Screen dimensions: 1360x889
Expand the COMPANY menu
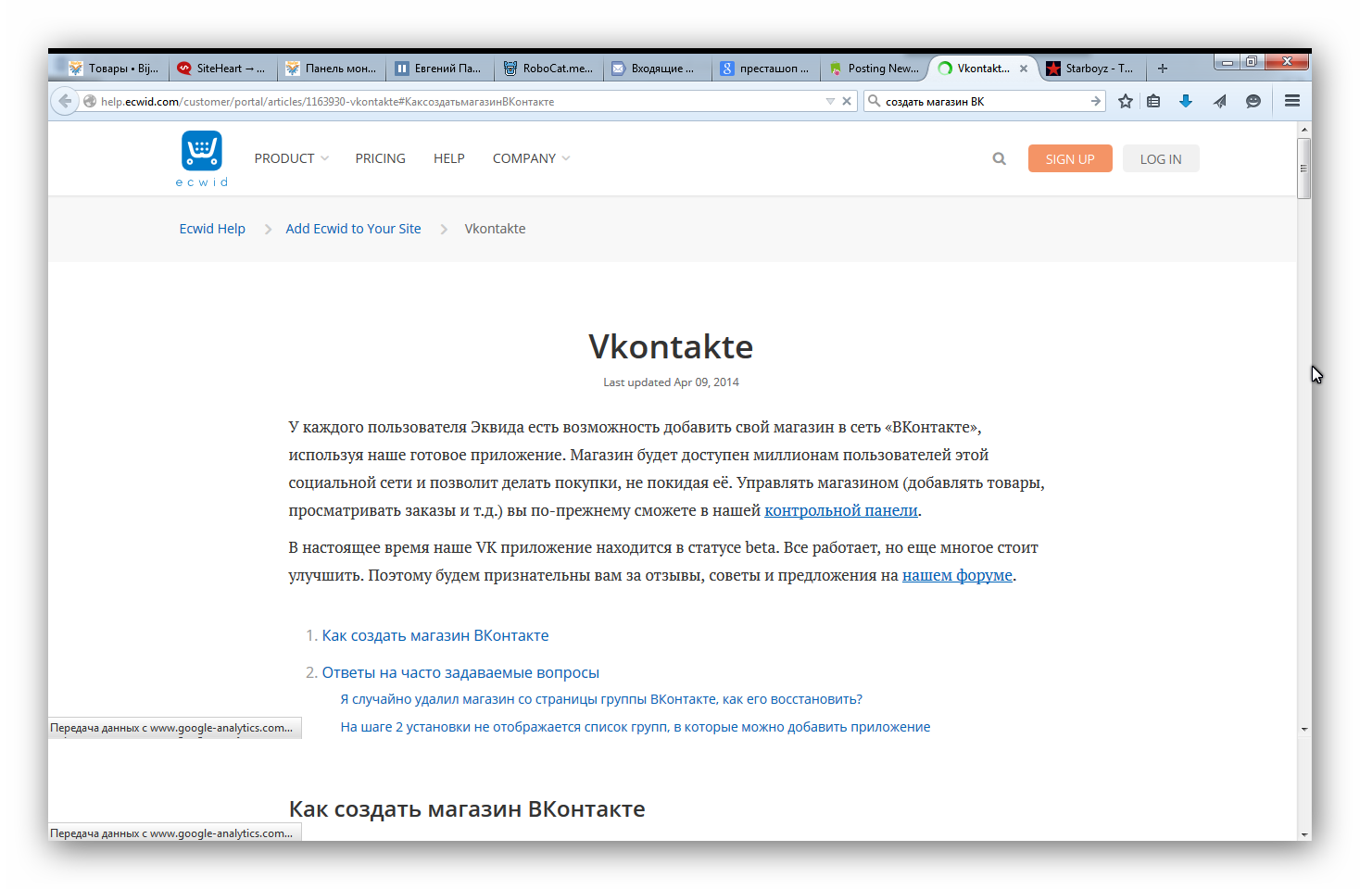(531, 158)
